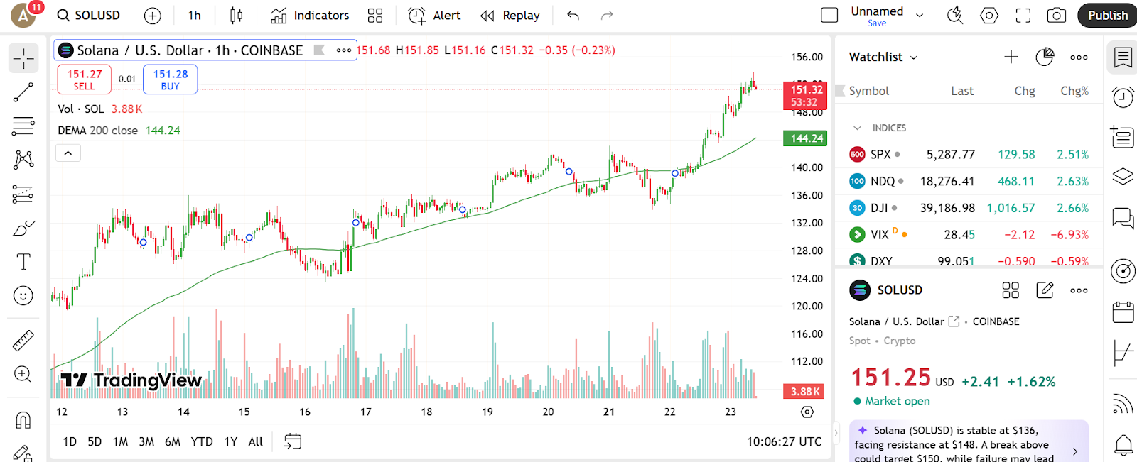Enter fullscreen mode

click(1023, 16)
